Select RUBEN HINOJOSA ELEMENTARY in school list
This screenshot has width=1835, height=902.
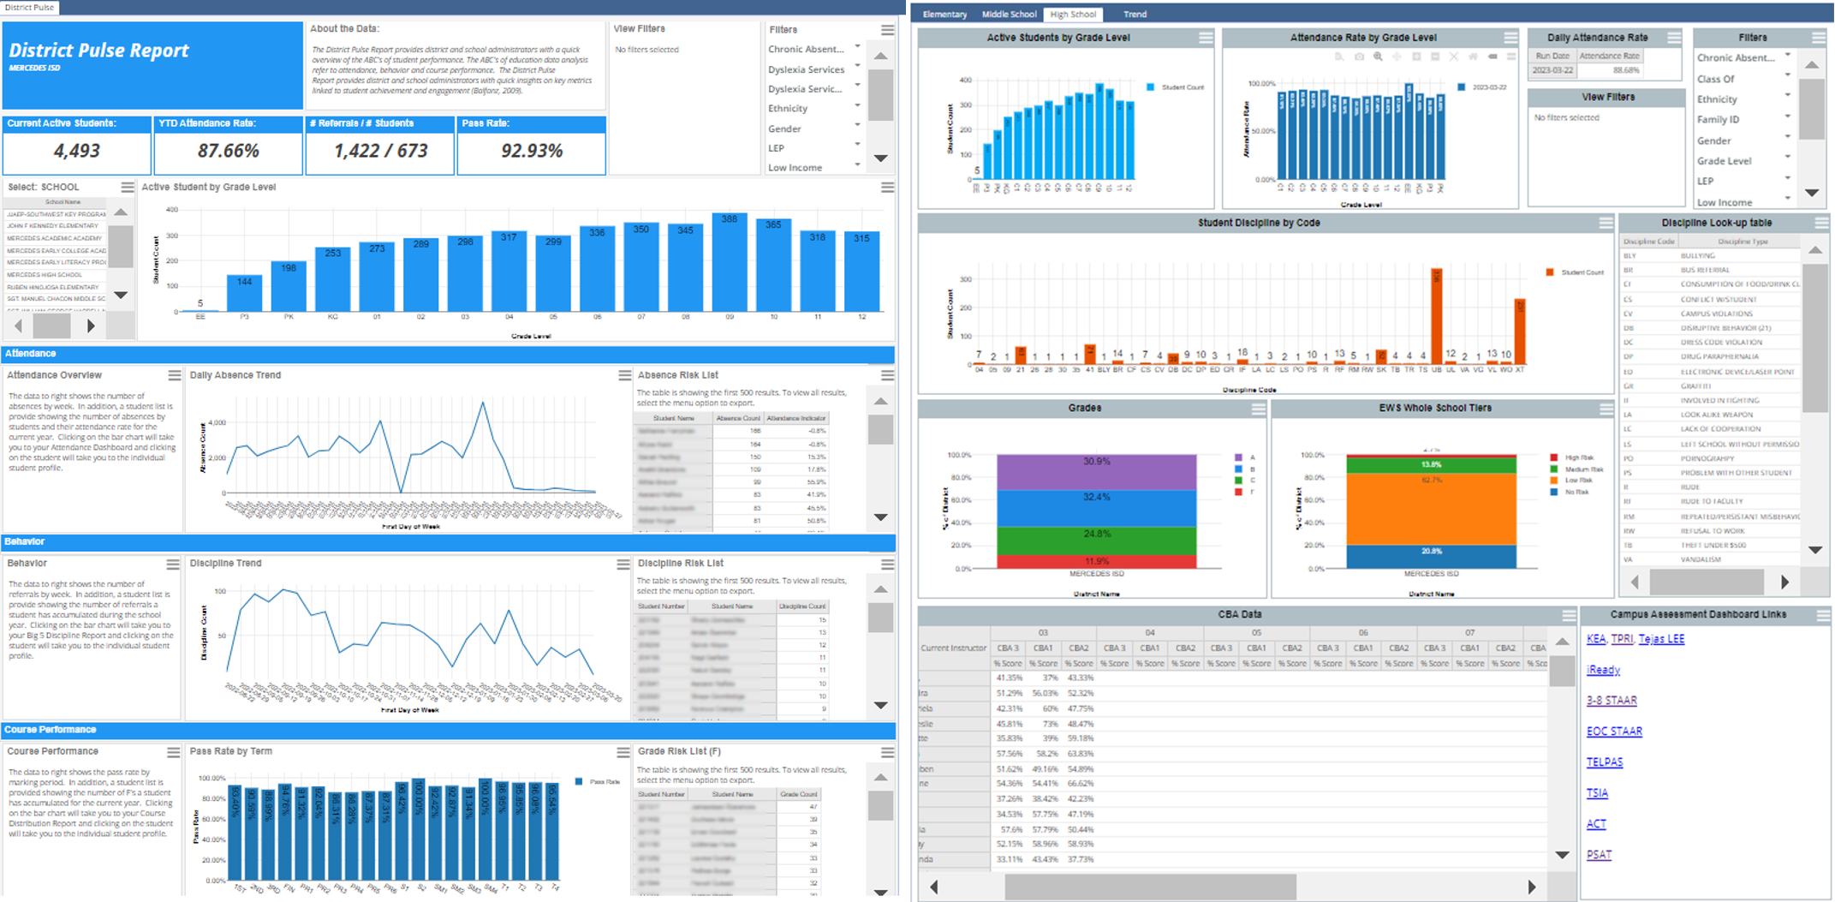click(57, 288)
